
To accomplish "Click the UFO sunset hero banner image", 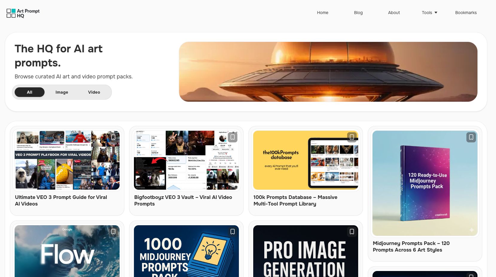I will [x=328, y=72].
